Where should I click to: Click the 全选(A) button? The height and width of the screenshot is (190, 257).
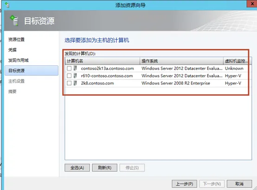(x=77, y=168)
